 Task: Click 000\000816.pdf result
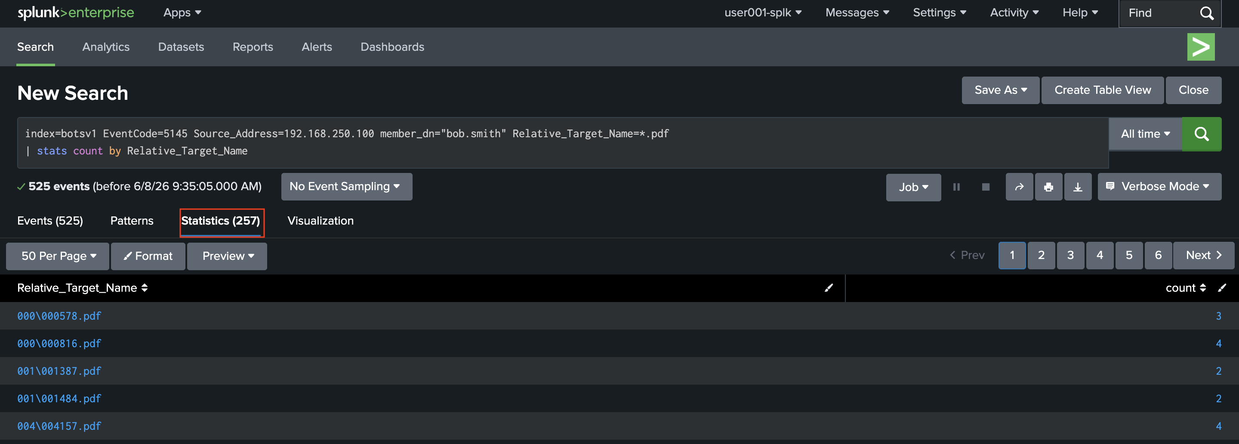click(x=59, y=343)
